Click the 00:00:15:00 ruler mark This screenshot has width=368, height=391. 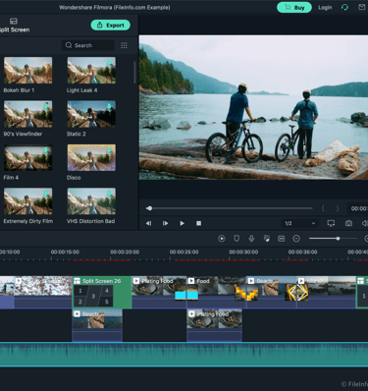65,251
